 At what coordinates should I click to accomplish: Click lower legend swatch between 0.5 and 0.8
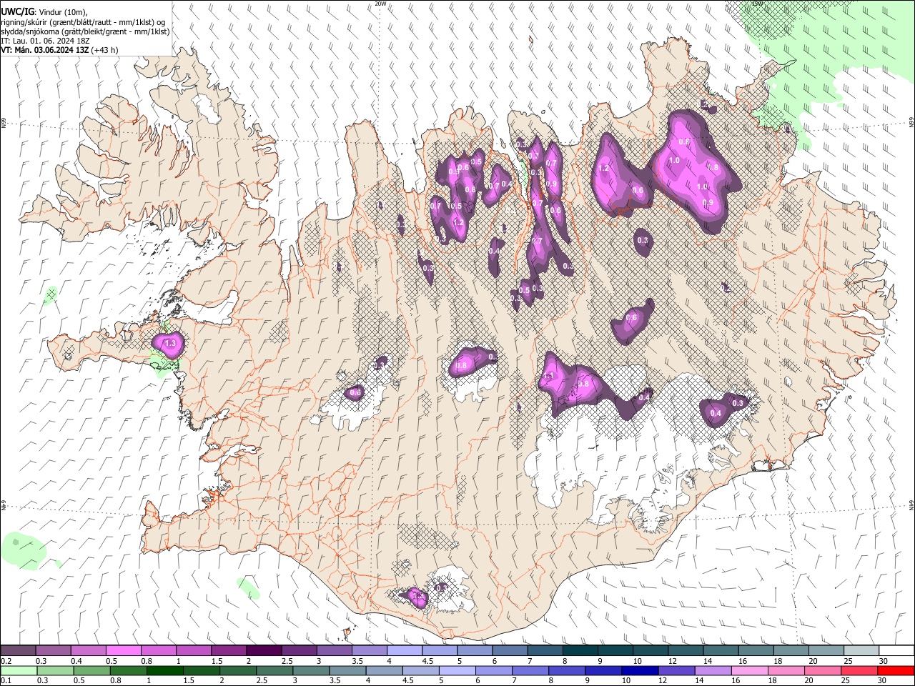click(x=91, y=670)
